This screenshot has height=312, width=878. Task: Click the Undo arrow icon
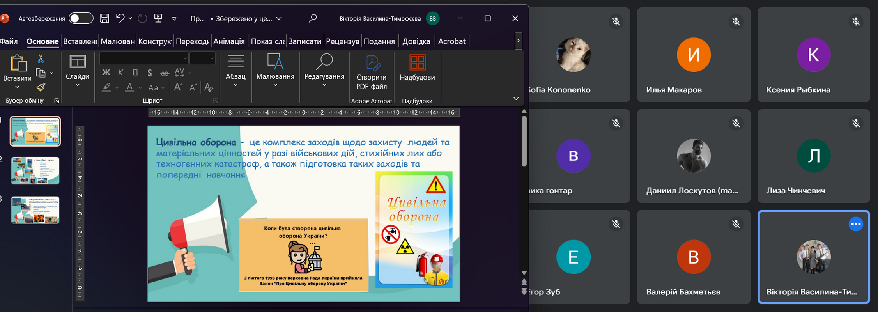120,18
